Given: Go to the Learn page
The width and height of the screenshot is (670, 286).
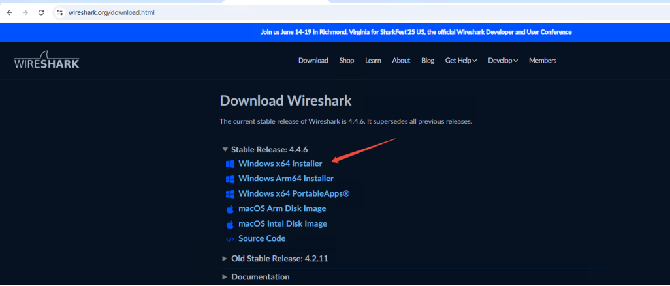Looking at the screenshot, I should [373, 61].
